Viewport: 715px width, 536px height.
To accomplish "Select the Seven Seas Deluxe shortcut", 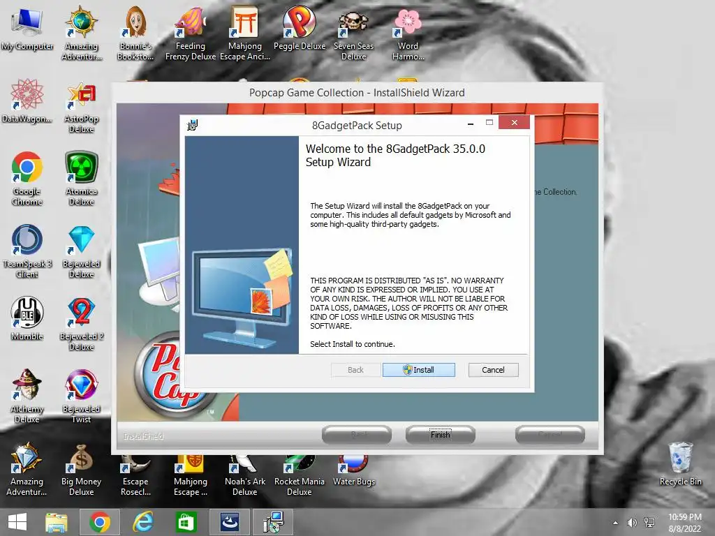I will pos(353,33).
